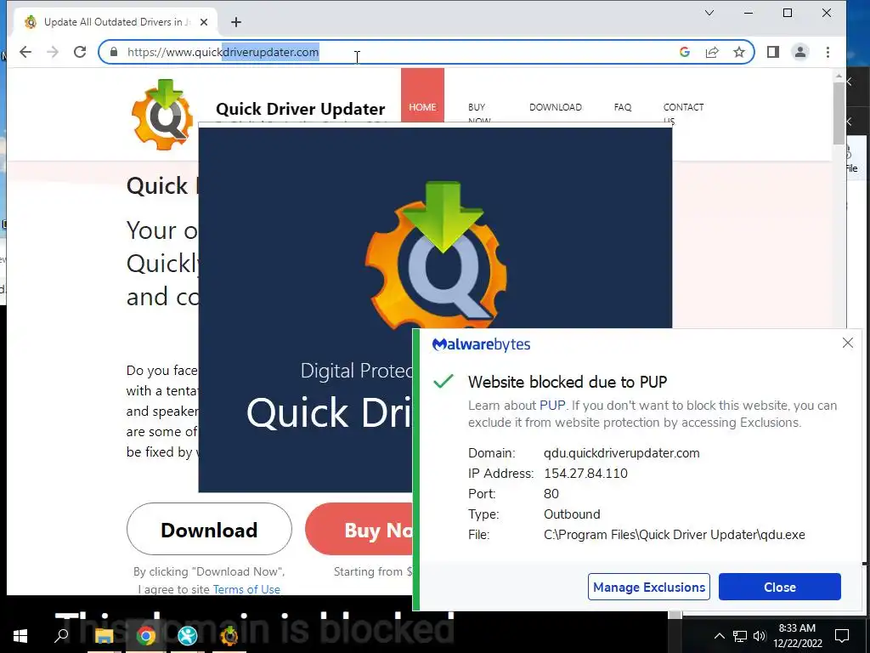Open the Terms of Use link
Image resolution: width=870 pixels, height=653 pixels.
pyautogui.click(x=246, y=589)
